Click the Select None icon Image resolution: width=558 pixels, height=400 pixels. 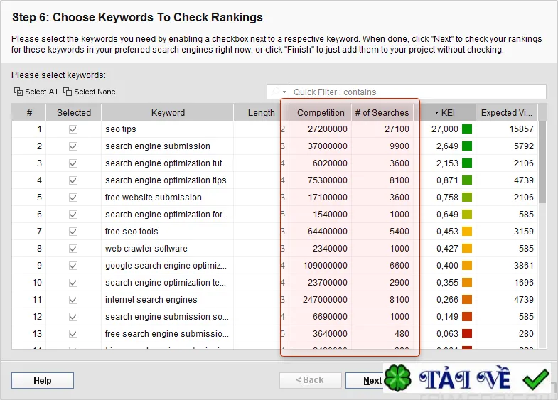pyautogui.click(x=68, y=92)
